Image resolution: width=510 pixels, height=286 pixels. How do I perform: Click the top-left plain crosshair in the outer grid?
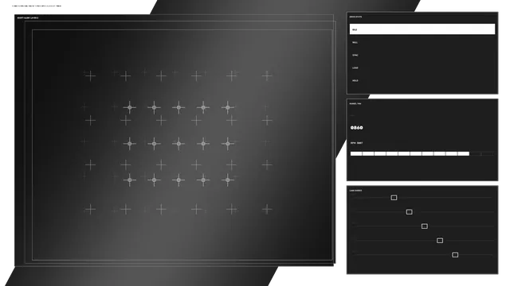(x=90, y=76)
